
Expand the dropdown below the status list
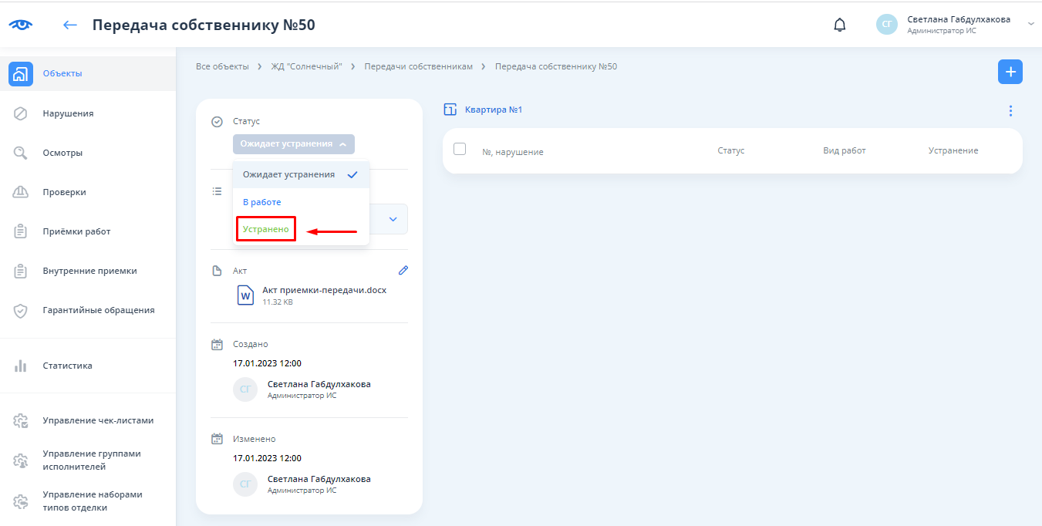[393, 219]
